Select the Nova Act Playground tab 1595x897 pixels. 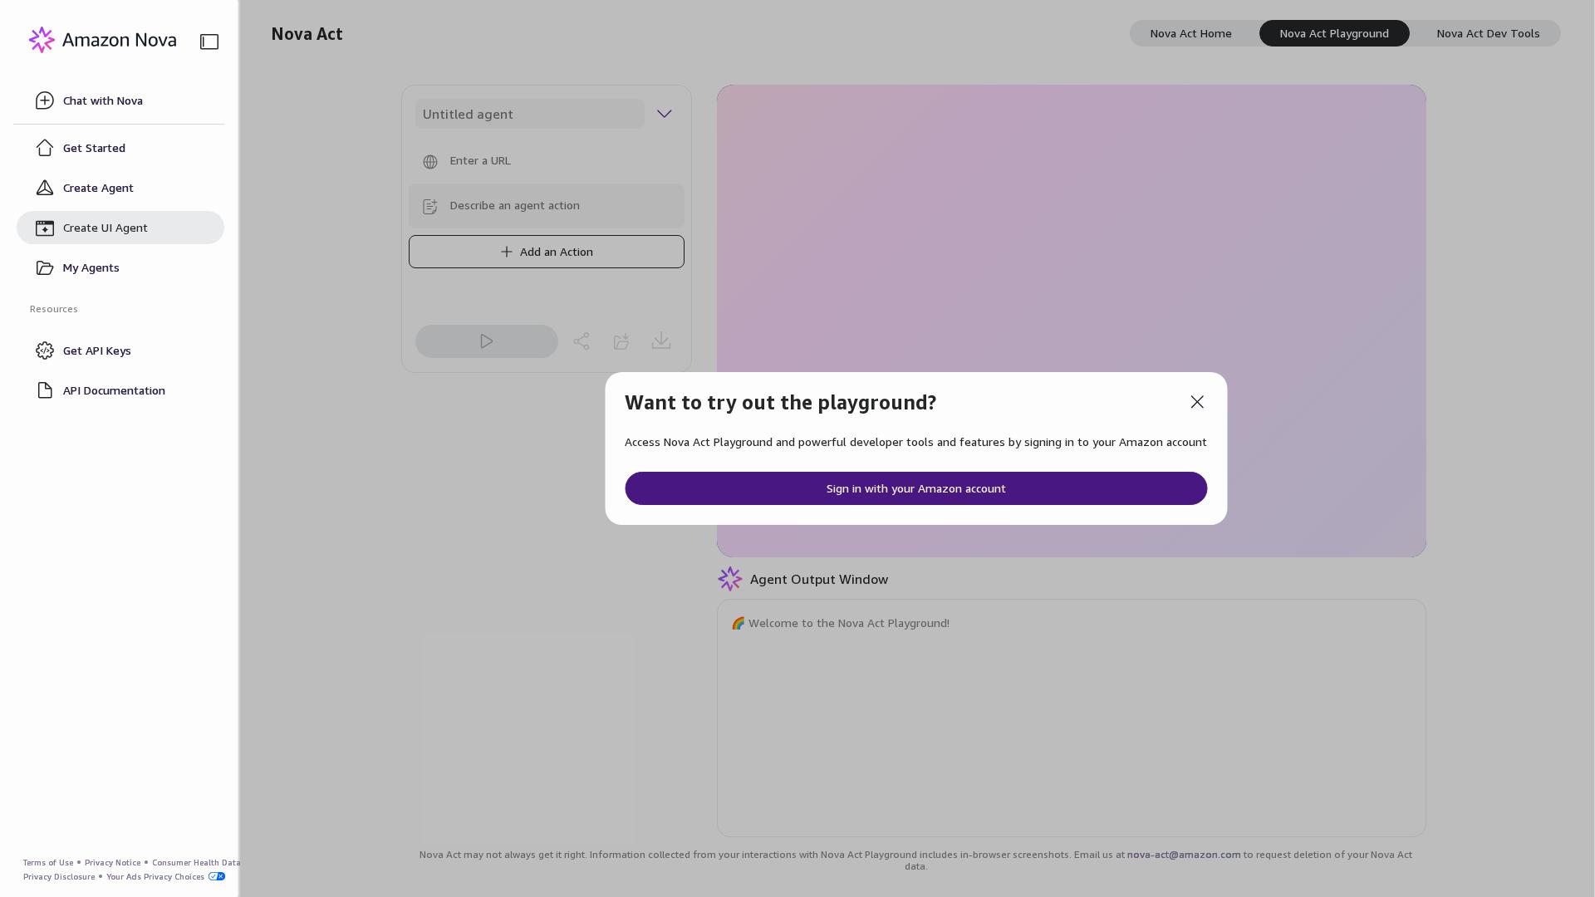(1333, 33)
